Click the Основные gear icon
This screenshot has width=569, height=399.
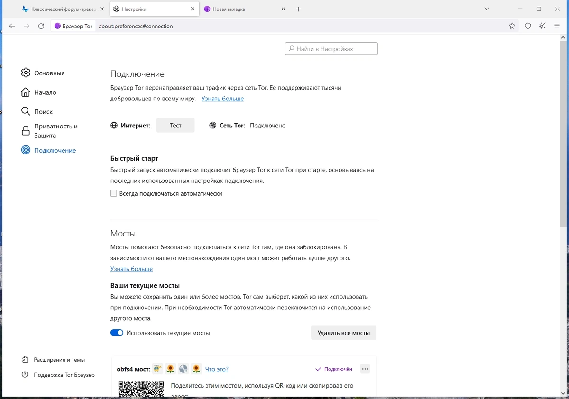(x=26, y=73)
